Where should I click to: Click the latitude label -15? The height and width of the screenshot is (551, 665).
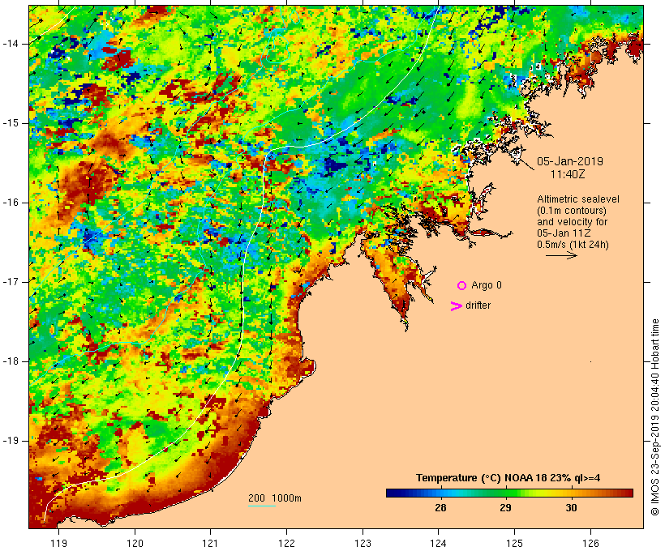click(11, 123)
